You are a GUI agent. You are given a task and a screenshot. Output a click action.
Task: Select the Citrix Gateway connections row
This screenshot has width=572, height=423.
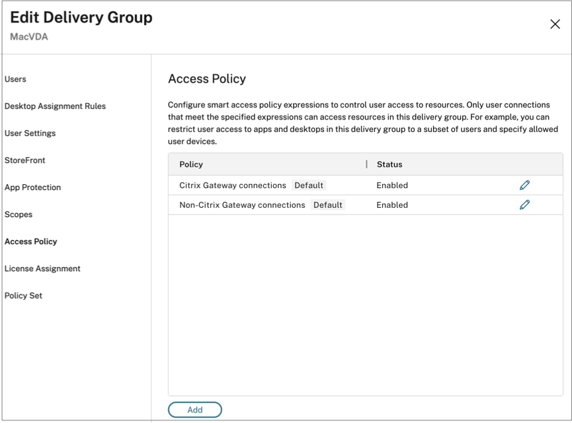click(x=233, y=185)
